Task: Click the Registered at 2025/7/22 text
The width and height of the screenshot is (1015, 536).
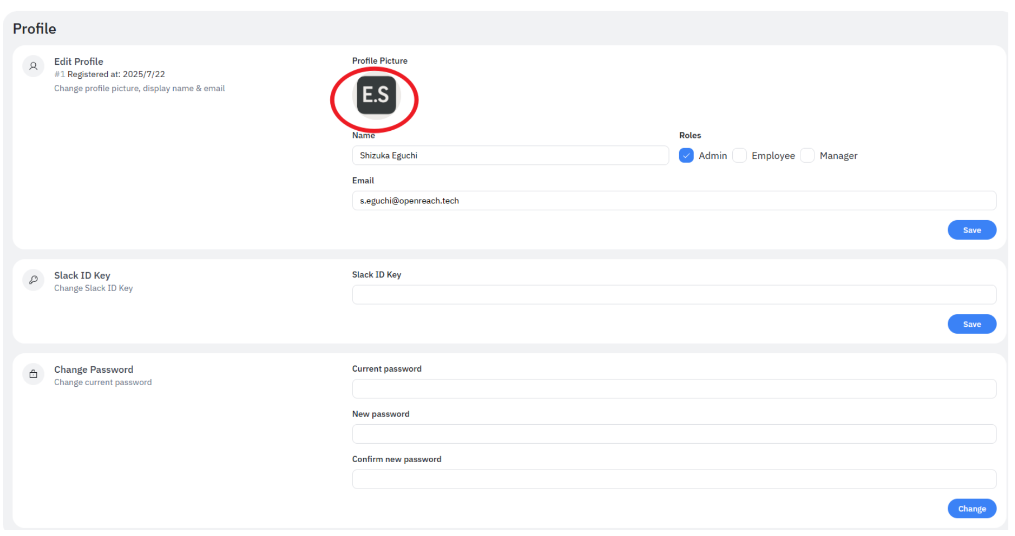Action: [x=116, y=74]
